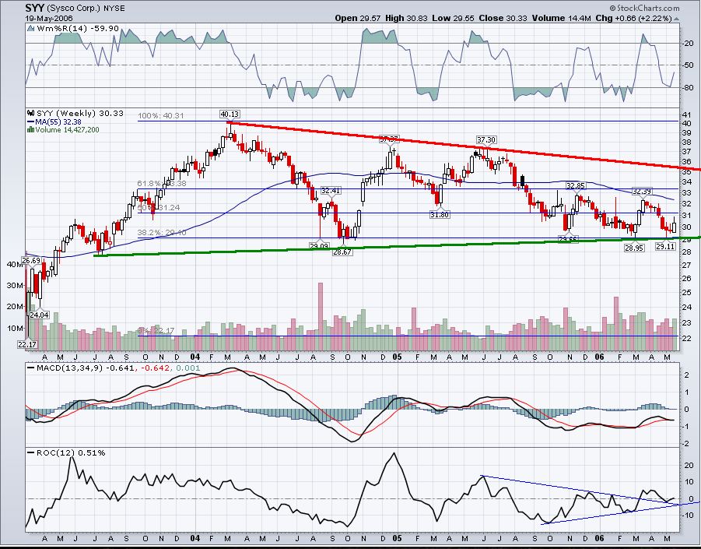
Task: Click the Wm%R(14) -59.90 indicator label
Action: [x=77, y=29]
